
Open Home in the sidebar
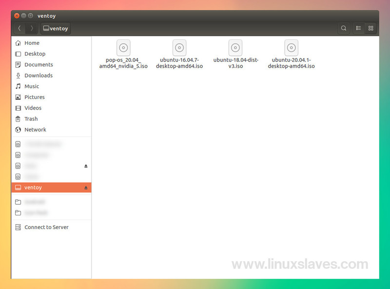pyautogui.click(x=51, y=43)
